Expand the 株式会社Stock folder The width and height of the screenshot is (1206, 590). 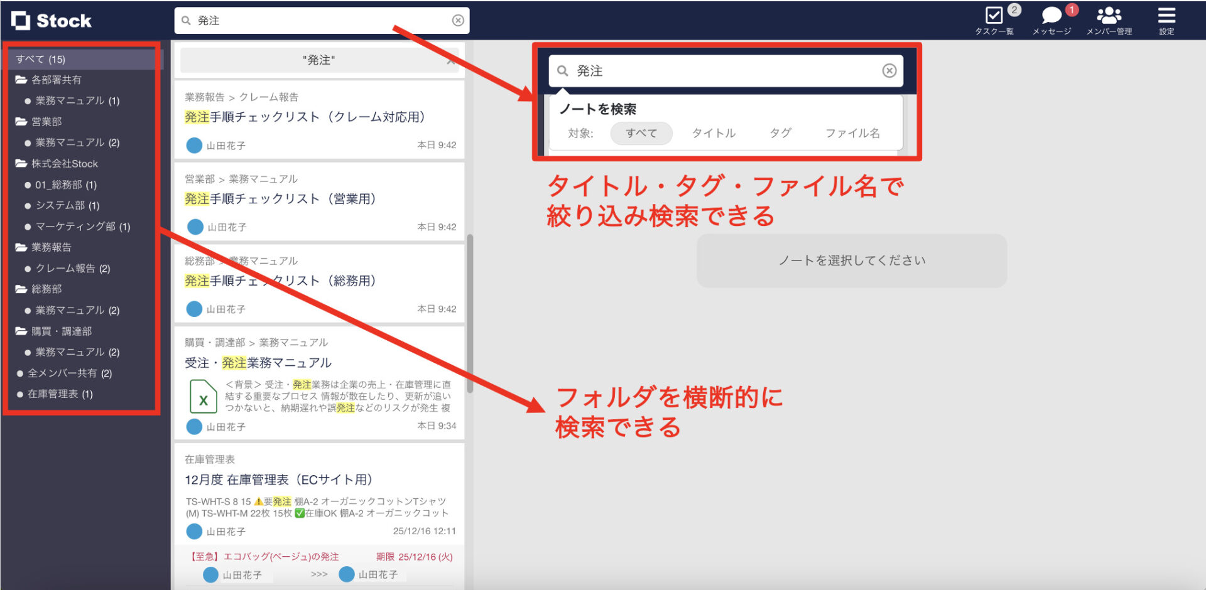[x=65, y=163]
